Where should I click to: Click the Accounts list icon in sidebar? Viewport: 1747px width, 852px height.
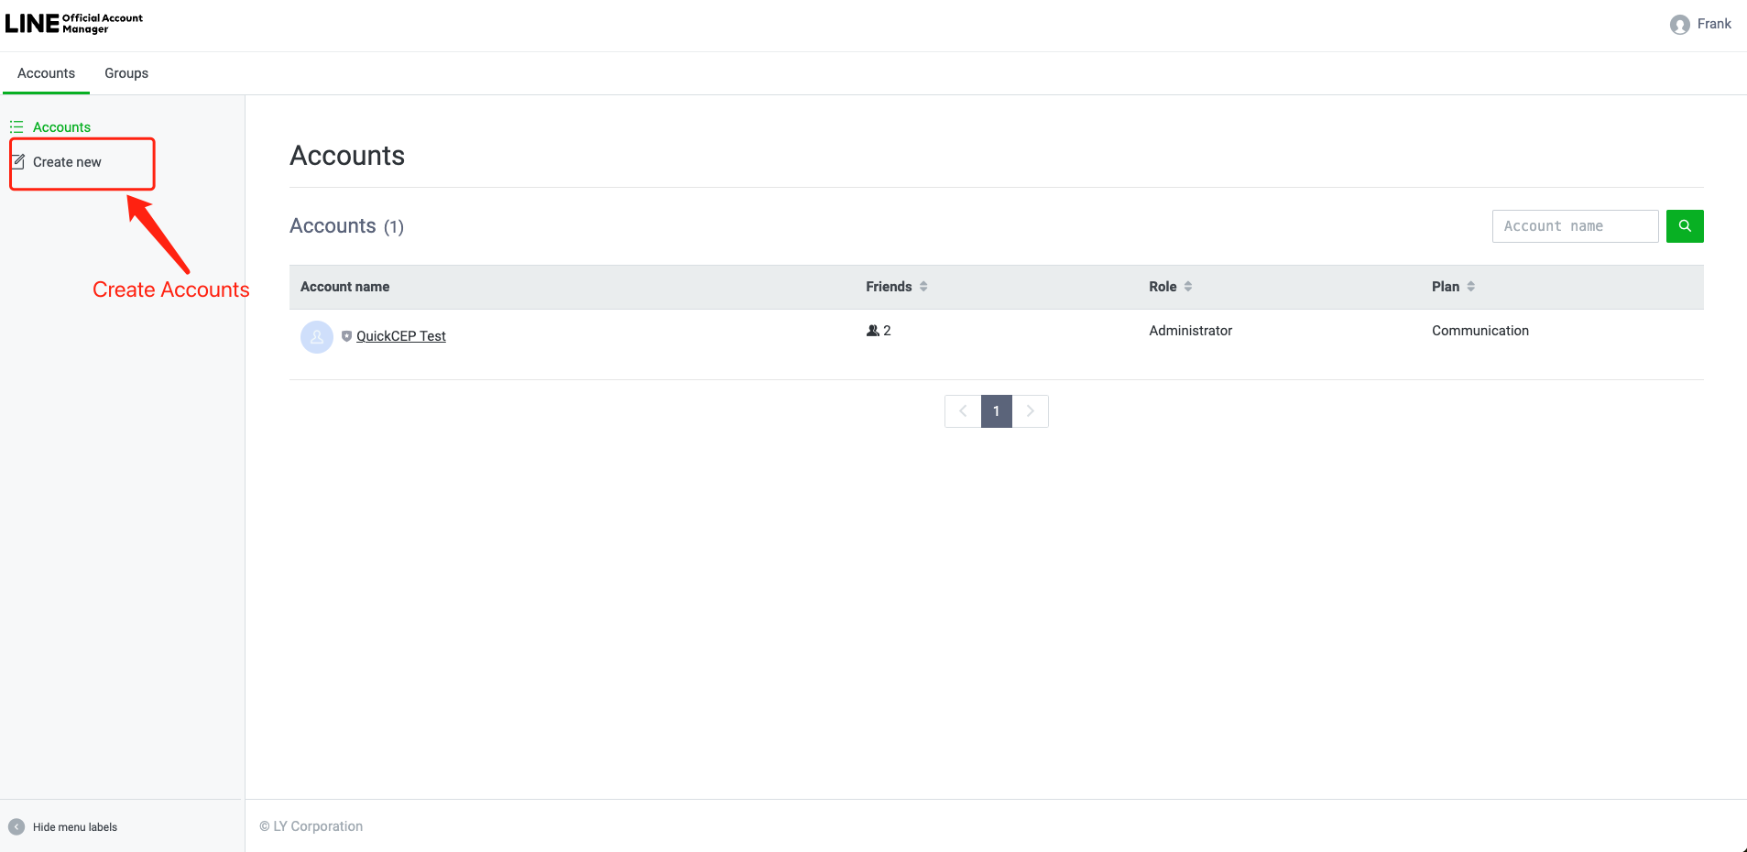pyautogui.click(x=16, y=127)
